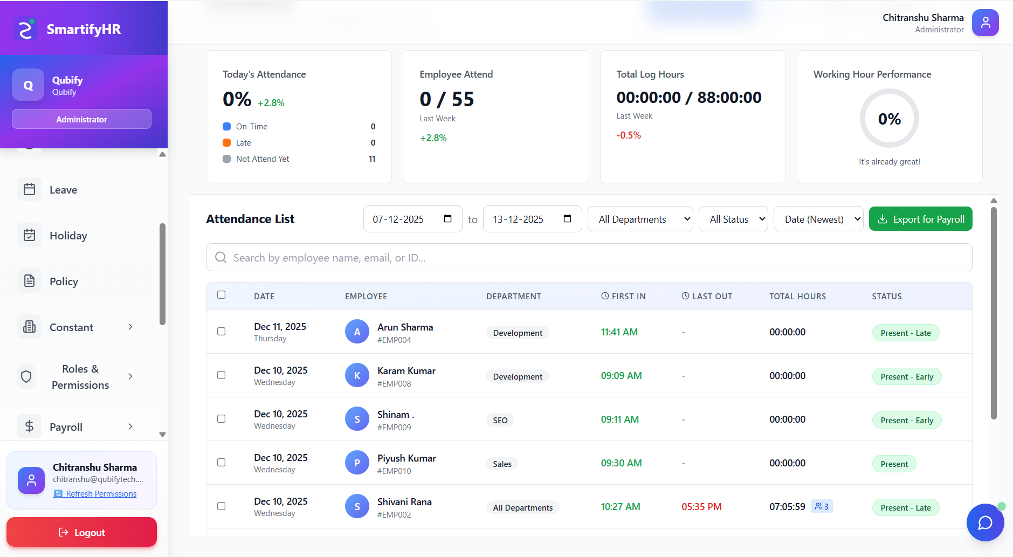Select the Leave menu item

coord(63,189)
